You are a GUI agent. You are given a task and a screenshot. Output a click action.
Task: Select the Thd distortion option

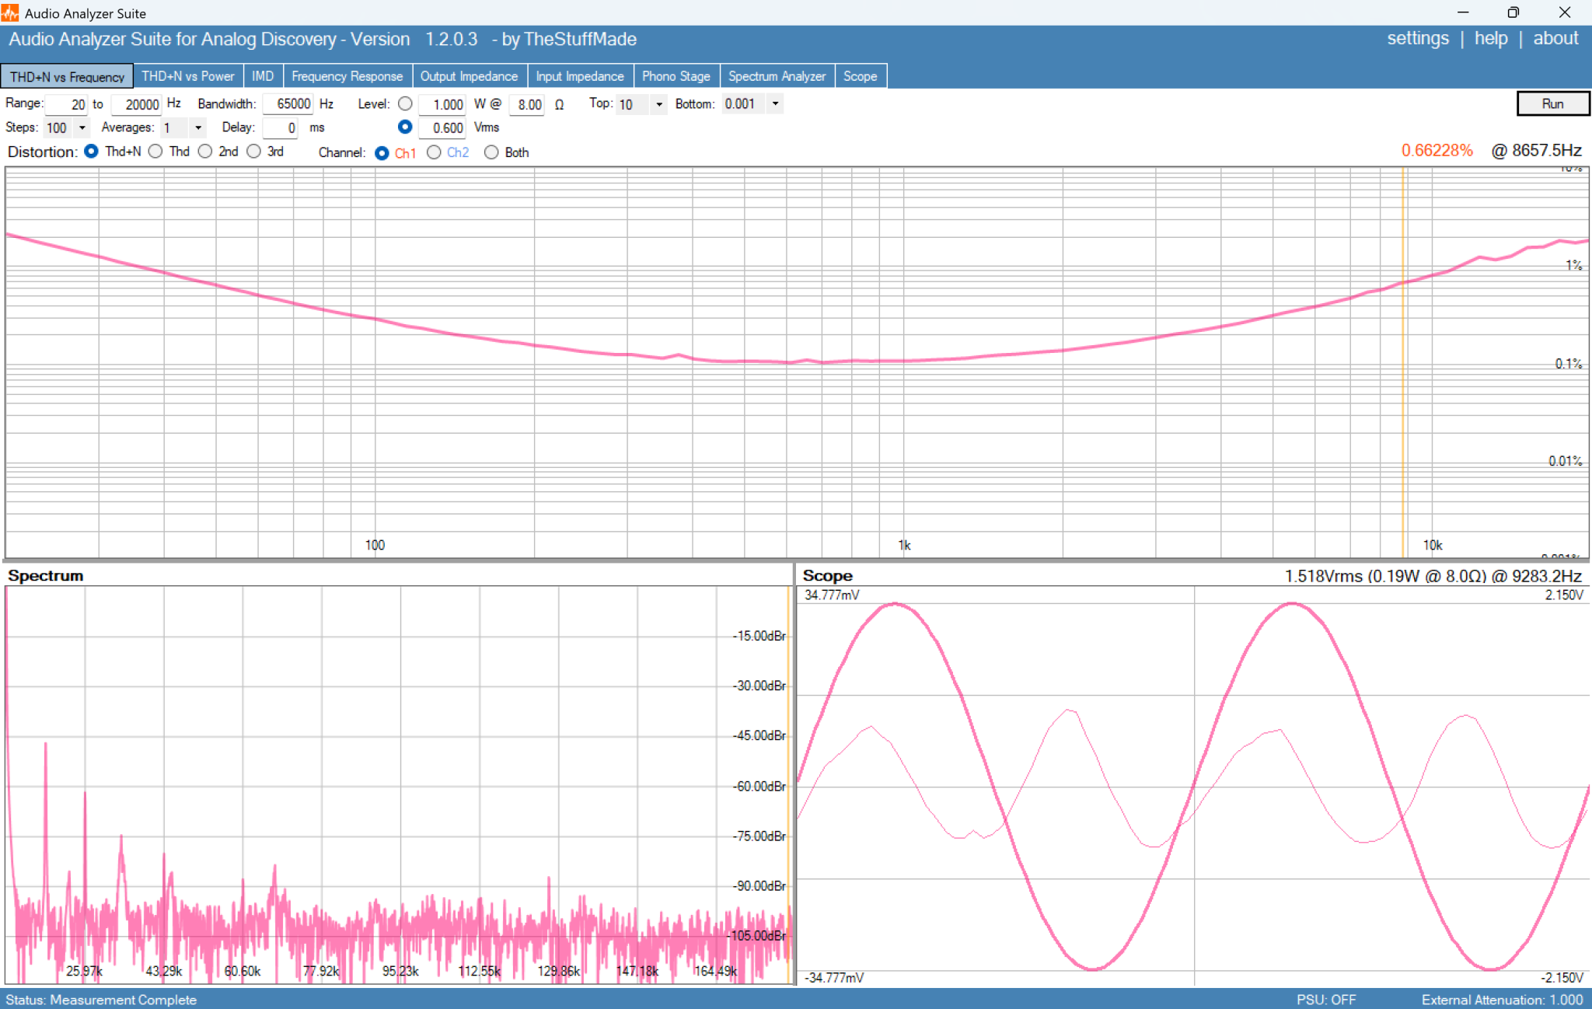click(x=155, y=151)
